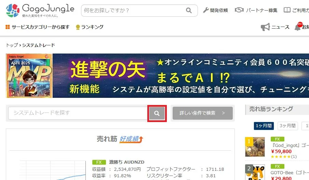309x180 pixels.
Task: Open the God_ingot ranking thumbnail
Action: (255, 147)
